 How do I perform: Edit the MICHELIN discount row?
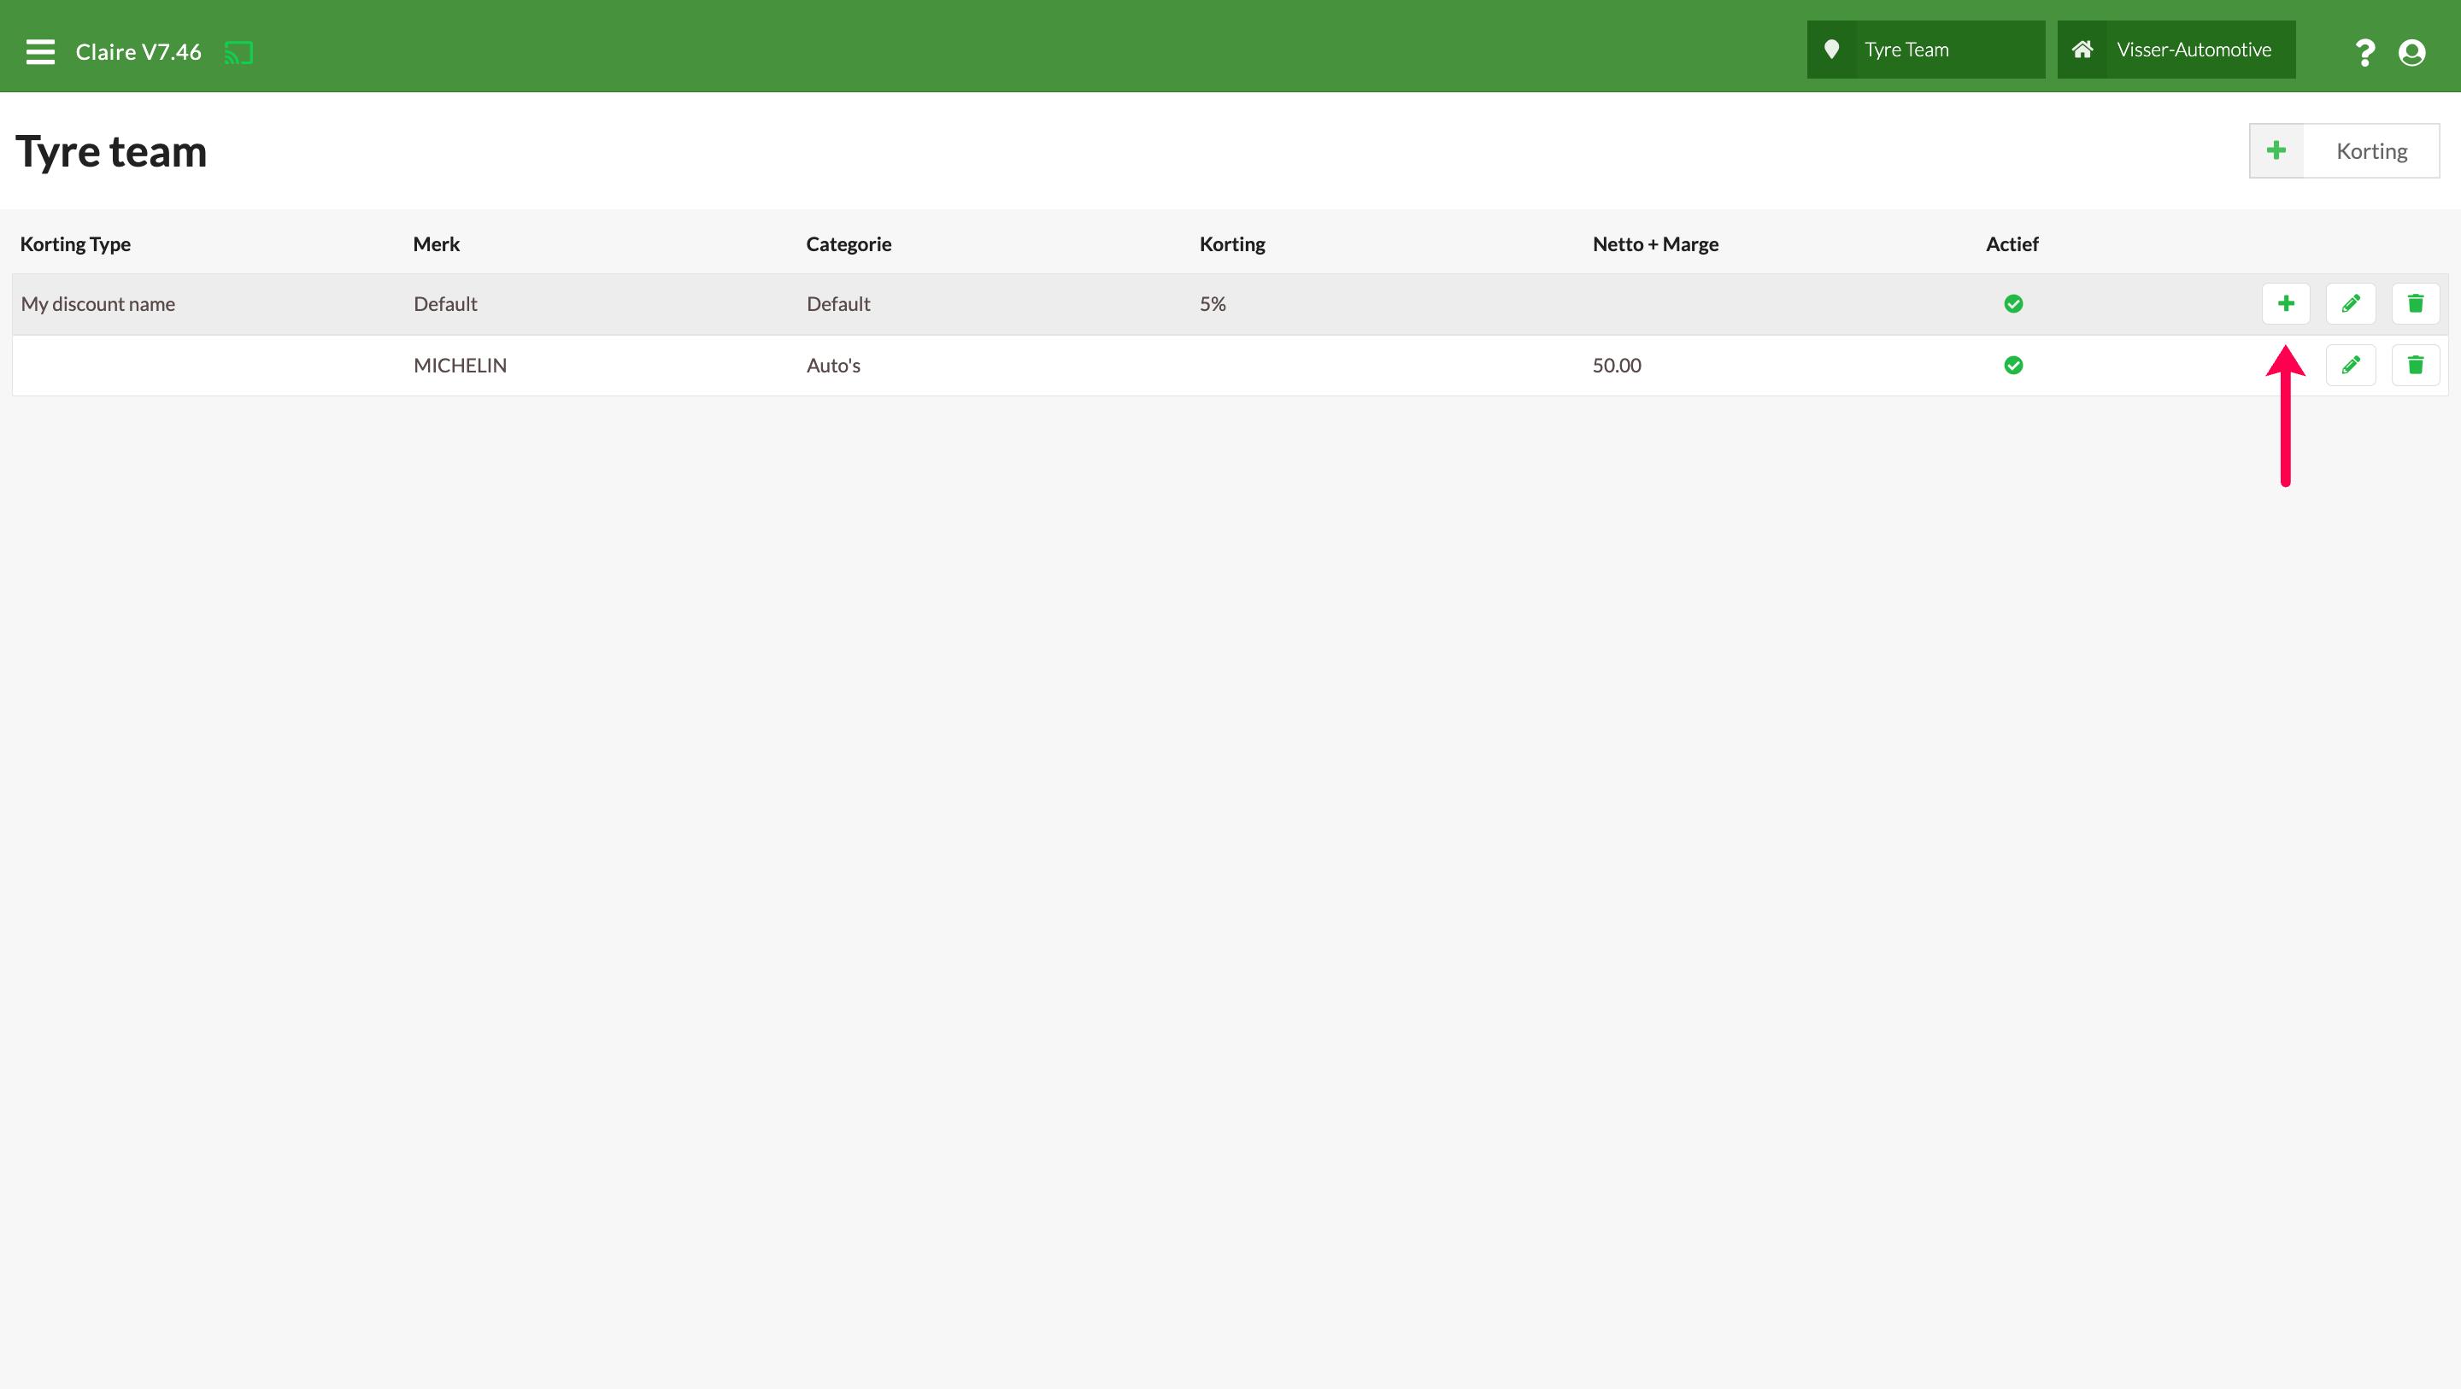[x=2350, y=365]
